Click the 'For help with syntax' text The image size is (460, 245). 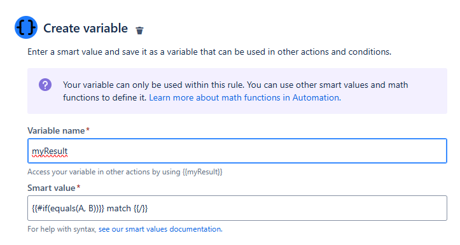coord(62,229)
